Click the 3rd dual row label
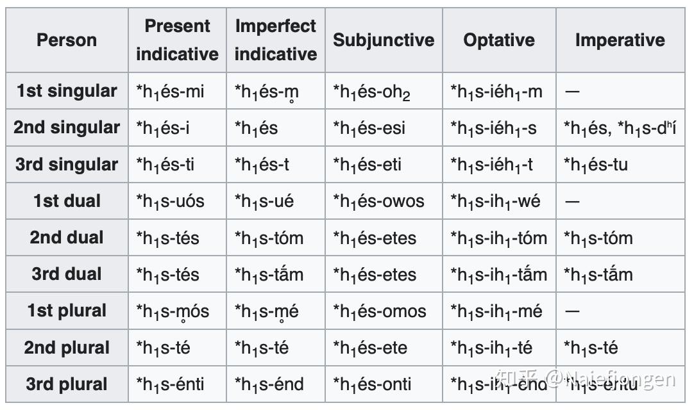 pos(67,274)
